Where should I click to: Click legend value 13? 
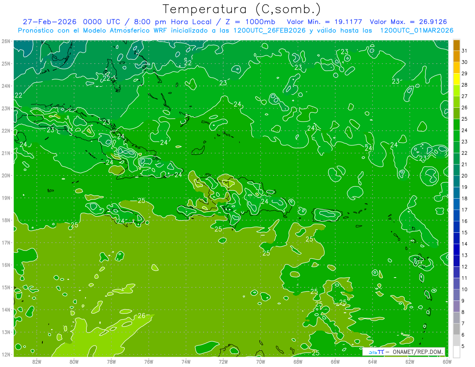click(464, 255)
